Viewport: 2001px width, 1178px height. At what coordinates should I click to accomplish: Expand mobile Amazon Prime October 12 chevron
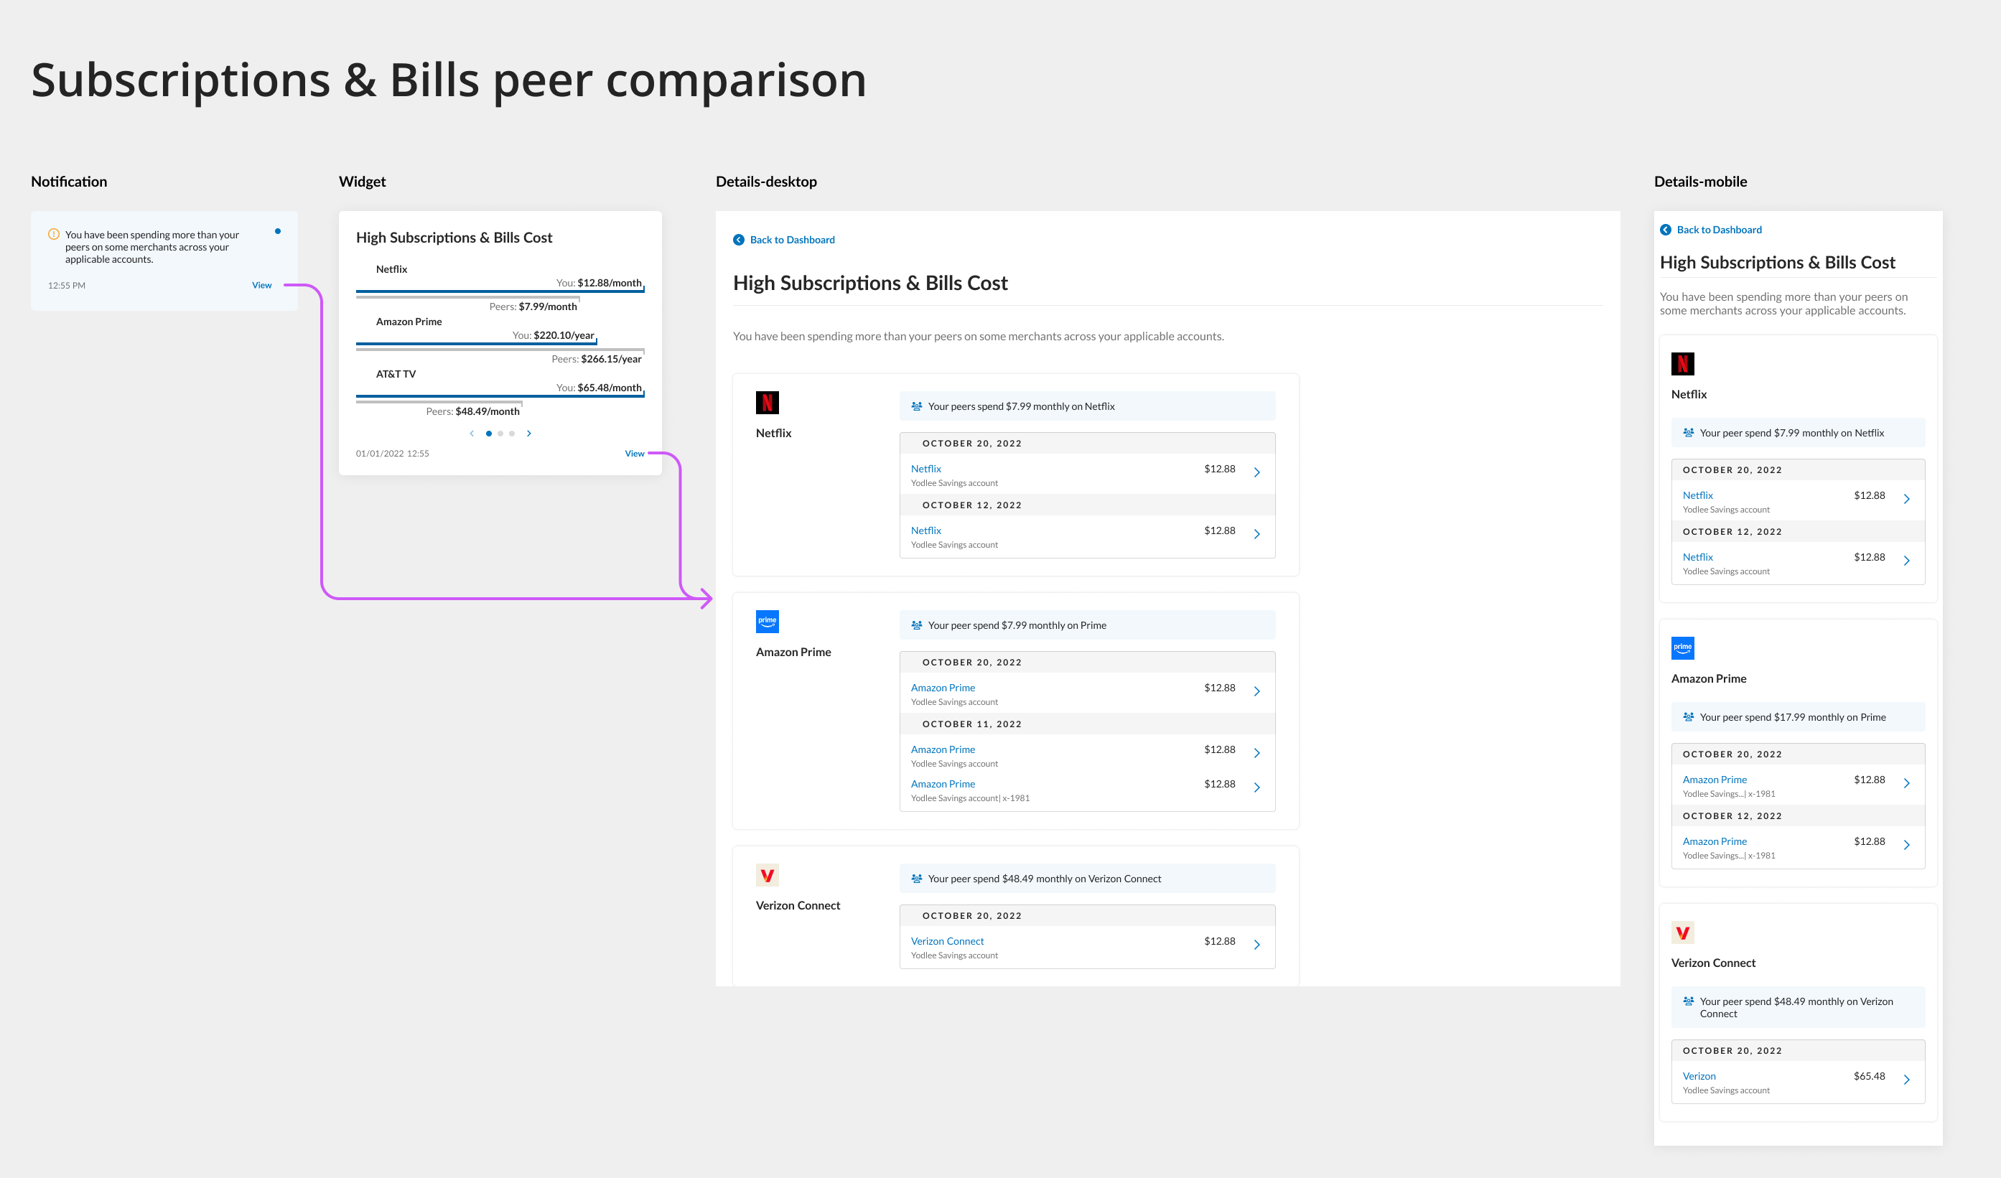coord(1906,846)
